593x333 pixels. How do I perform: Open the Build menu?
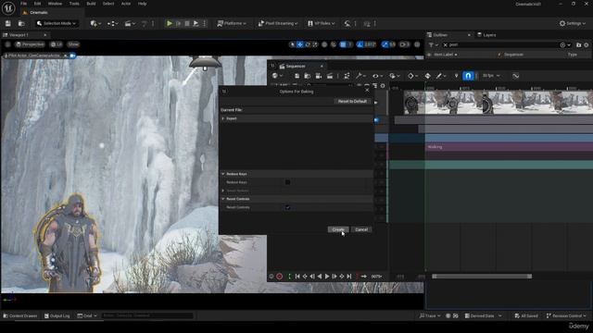click(91, 4)
